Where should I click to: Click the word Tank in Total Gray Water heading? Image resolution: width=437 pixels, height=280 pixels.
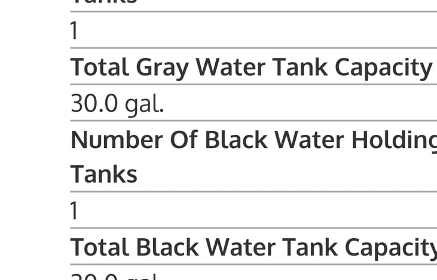302,67
